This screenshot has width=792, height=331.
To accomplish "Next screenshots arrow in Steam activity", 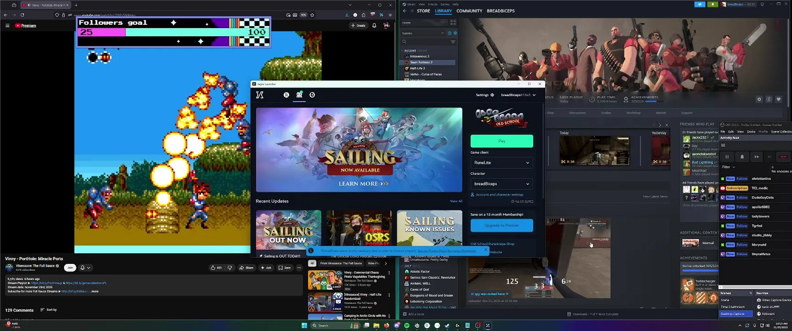I will [659, 125].
